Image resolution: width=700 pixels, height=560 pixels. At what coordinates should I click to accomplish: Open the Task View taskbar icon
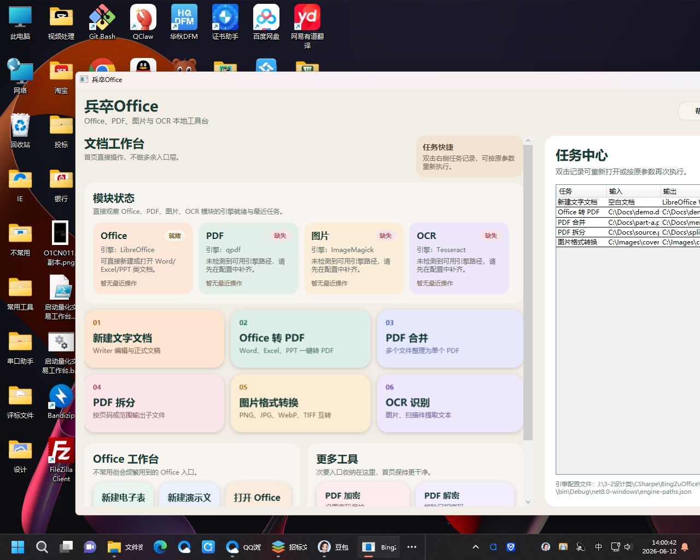tap(66, 547)
